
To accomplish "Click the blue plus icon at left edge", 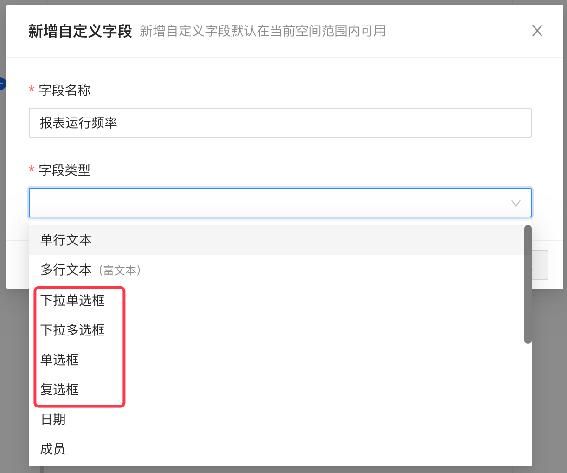I will (2, 84).
